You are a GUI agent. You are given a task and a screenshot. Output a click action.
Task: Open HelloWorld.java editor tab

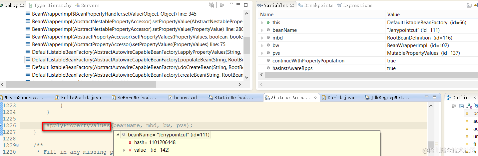(78, 98)
